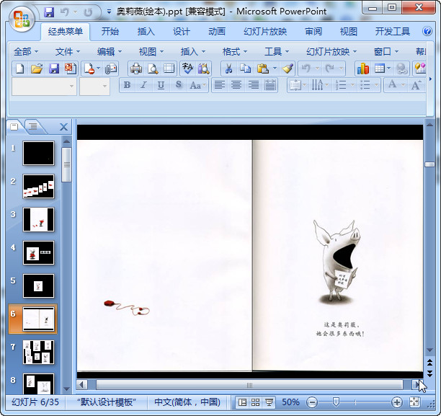Image resolution: width=441 pixels, height=416 pixels.
Task: Click the Center alignment icon
Action: (236, 85)
